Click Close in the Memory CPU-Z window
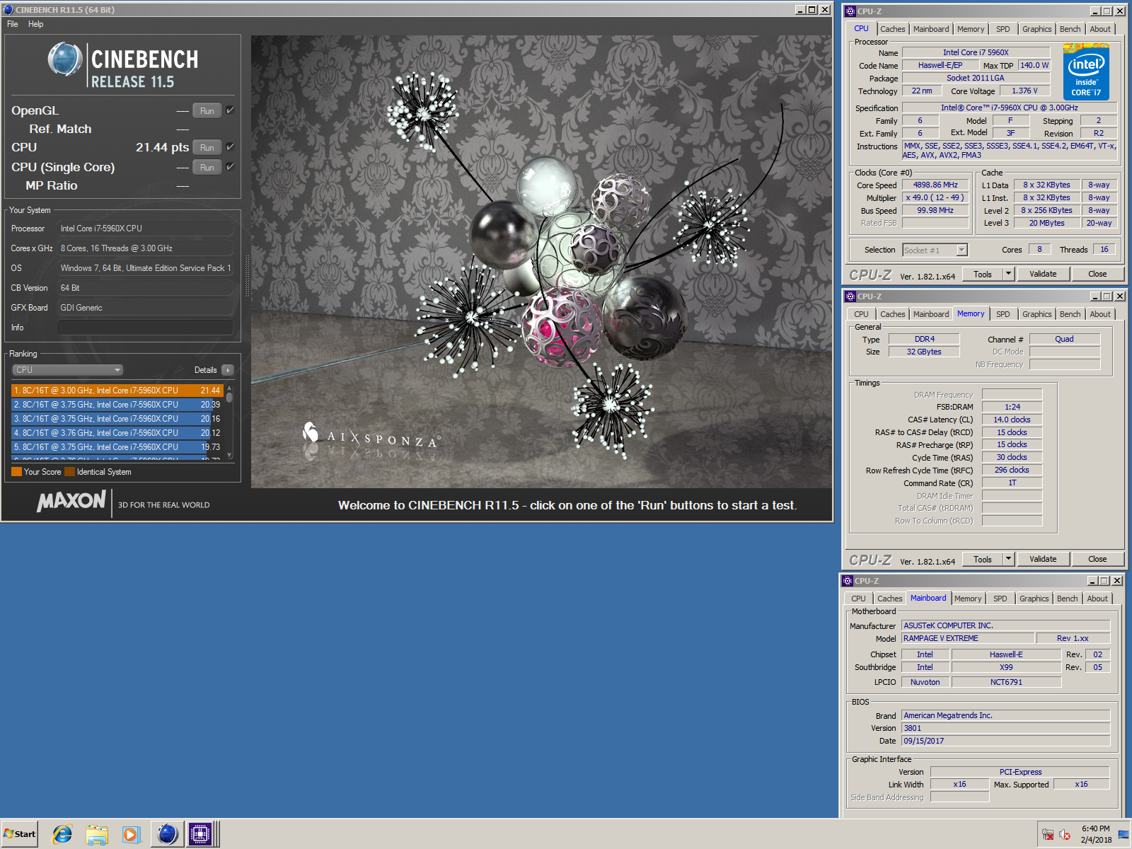The height and width of the screenshot is (849, 1132). (1097, 559)
